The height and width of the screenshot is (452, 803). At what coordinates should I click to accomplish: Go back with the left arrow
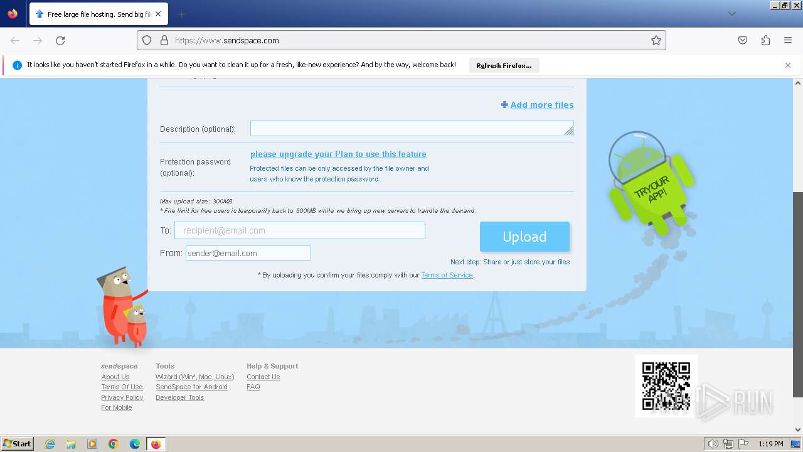pyautogui.click(x=15, y=40)
